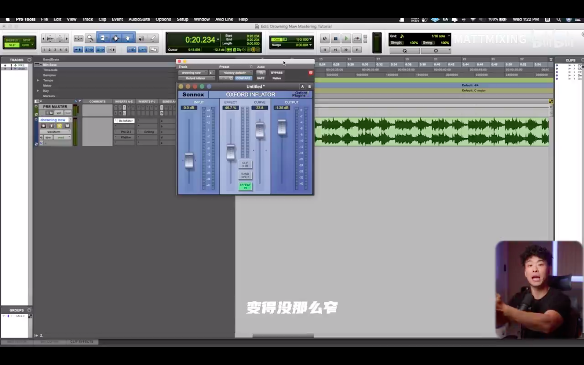584x365 pixels.
Task: Toggle EFFECT IN button on Inflator
Action: point(245,186)
